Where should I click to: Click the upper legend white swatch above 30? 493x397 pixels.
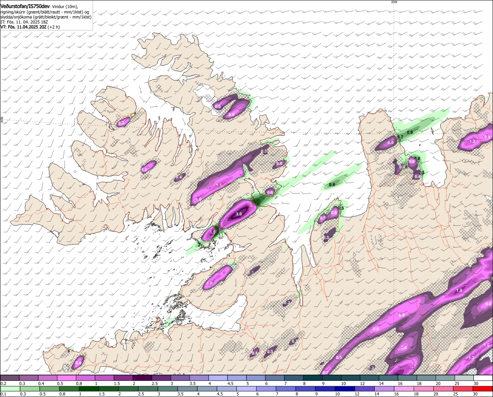[x=483, y=378]
